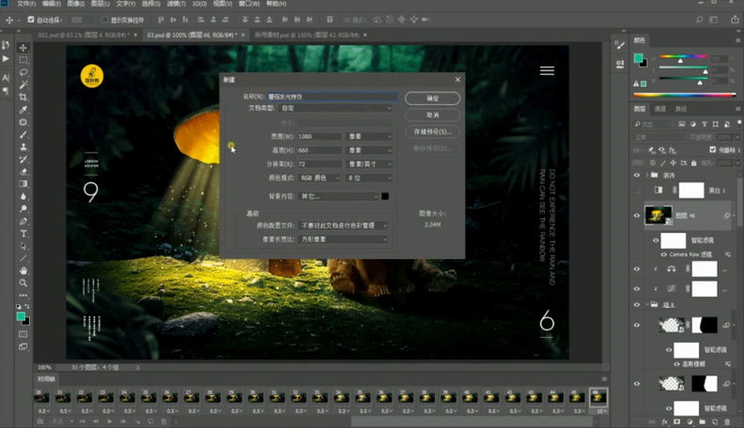Open the Color Mode dropdown set to RGB
Image resolution: width=744 pixels, height=428 pixels.
(320, 177)
